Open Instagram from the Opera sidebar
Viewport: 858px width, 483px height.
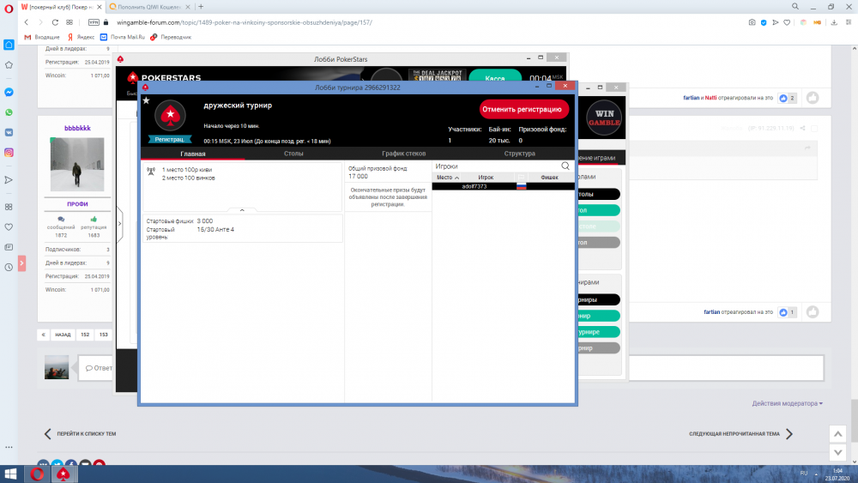[x=9, y=152]
